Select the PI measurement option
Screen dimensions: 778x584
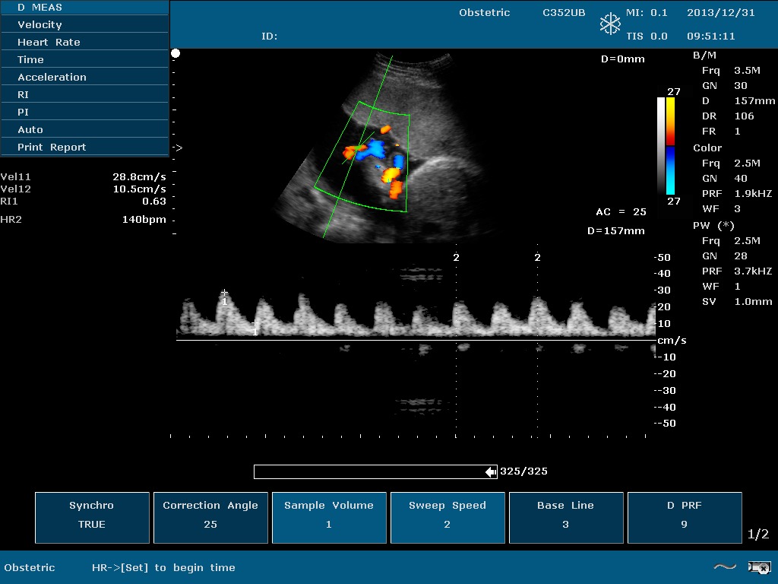coord(84,113)
